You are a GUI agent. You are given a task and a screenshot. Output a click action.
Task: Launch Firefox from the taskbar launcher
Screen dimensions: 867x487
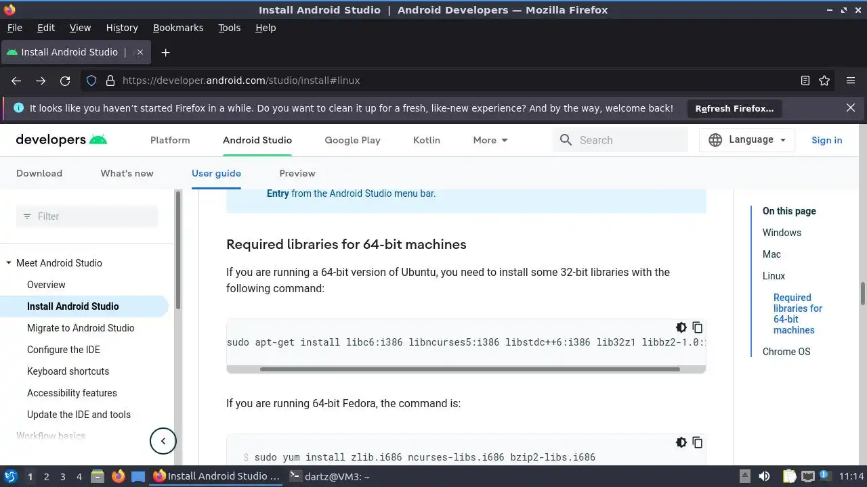point(118,477)
